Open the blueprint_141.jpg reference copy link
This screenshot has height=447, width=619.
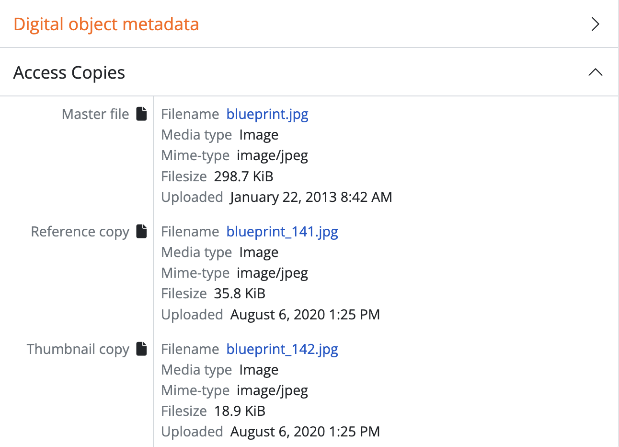tap(282, 232)
